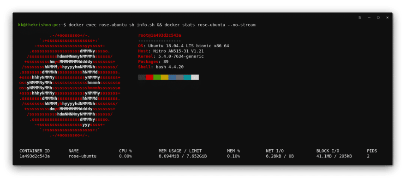Viewport: 406px width, 181px height.
Task: Click 'docker exec rose-ubuntu sh info.sh' in the command
Action: click(x=111, y=25)
